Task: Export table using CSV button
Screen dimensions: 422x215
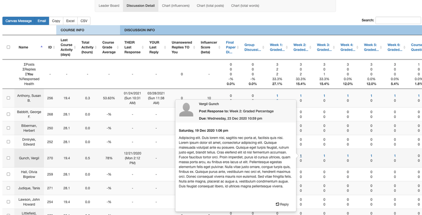Action: tap(84, 21)
